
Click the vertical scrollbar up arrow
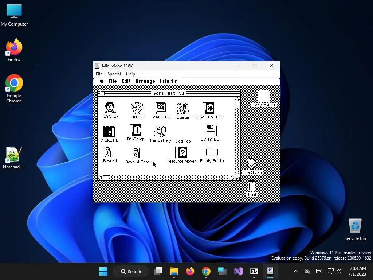237,99
